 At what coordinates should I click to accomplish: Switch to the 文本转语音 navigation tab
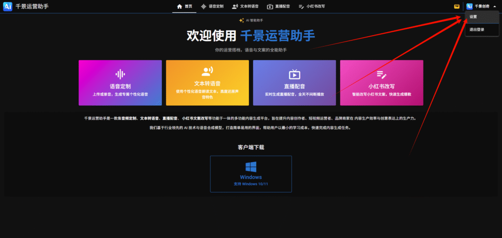(x=245, y=6)
